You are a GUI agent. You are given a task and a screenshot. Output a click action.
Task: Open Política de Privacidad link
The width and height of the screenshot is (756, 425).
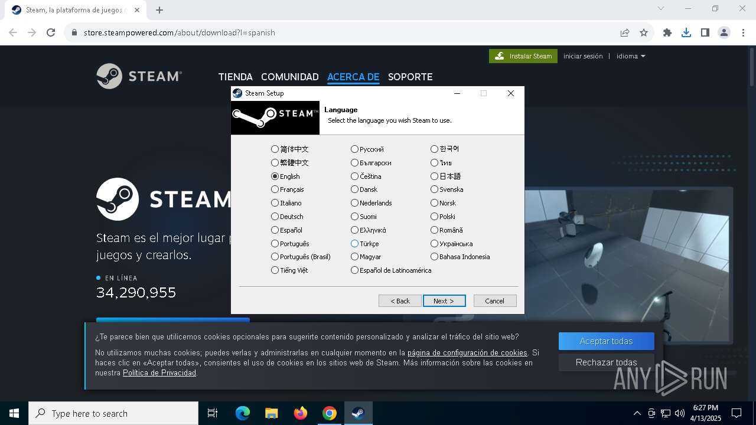pyautogui.click(x=159, y=373)
